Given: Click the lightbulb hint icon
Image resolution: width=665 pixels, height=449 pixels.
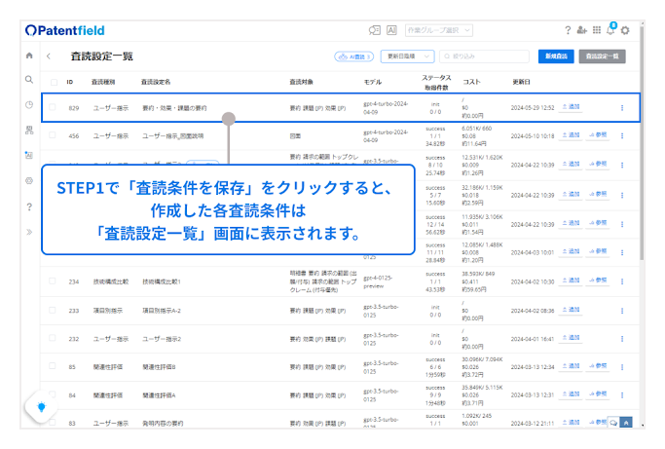Looking at the screenshot, I should point(41,407).
